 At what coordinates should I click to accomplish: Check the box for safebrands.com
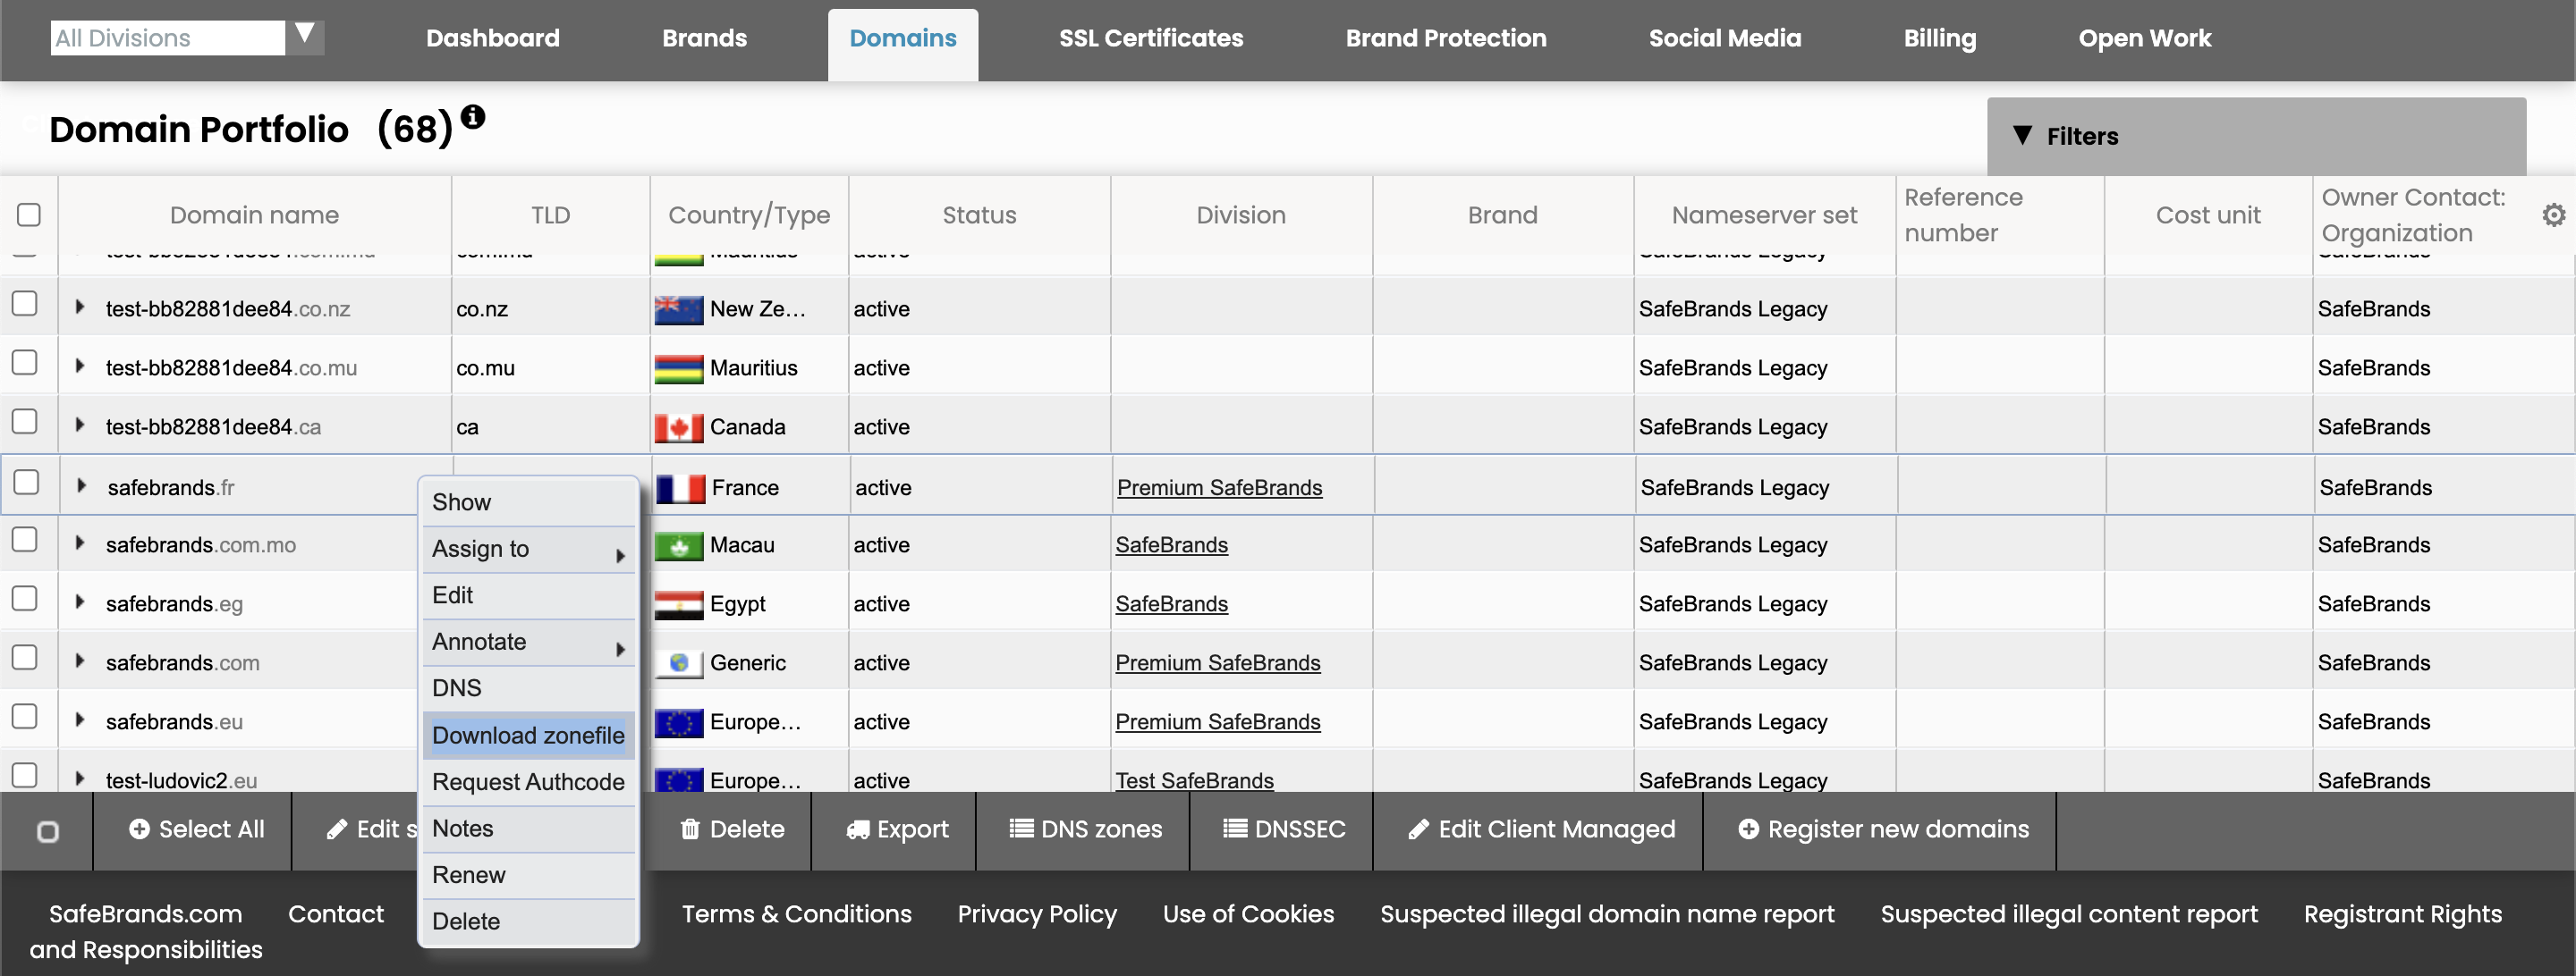pyautogui.click(x=25, y=657)
